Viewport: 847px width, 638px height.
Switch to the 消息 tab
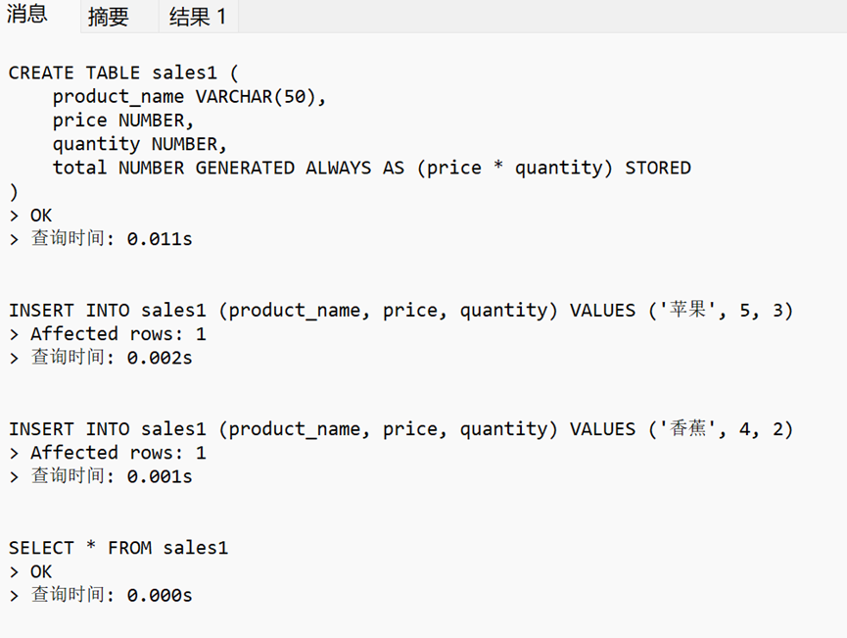pyautogui.click(x=27, y=16)
